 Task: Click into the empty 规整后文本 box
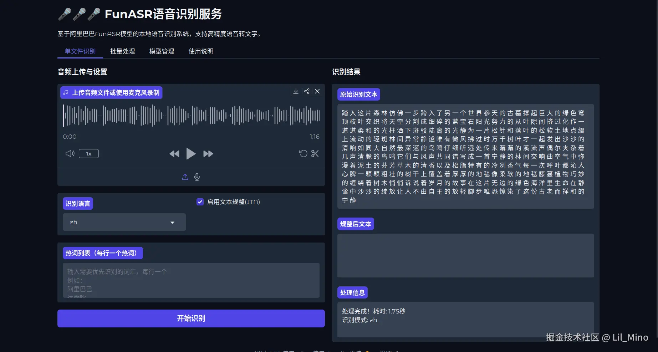[466, 255]
